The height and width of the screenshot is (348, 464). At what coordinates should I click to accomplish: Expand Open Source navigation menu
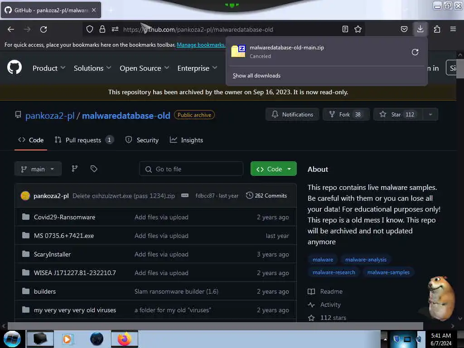(x=145, y=68)
